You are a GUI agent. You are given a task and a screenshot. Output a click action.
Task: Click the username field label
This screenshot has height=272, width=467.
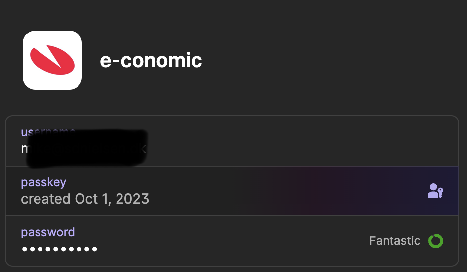(x=47, y=132)
